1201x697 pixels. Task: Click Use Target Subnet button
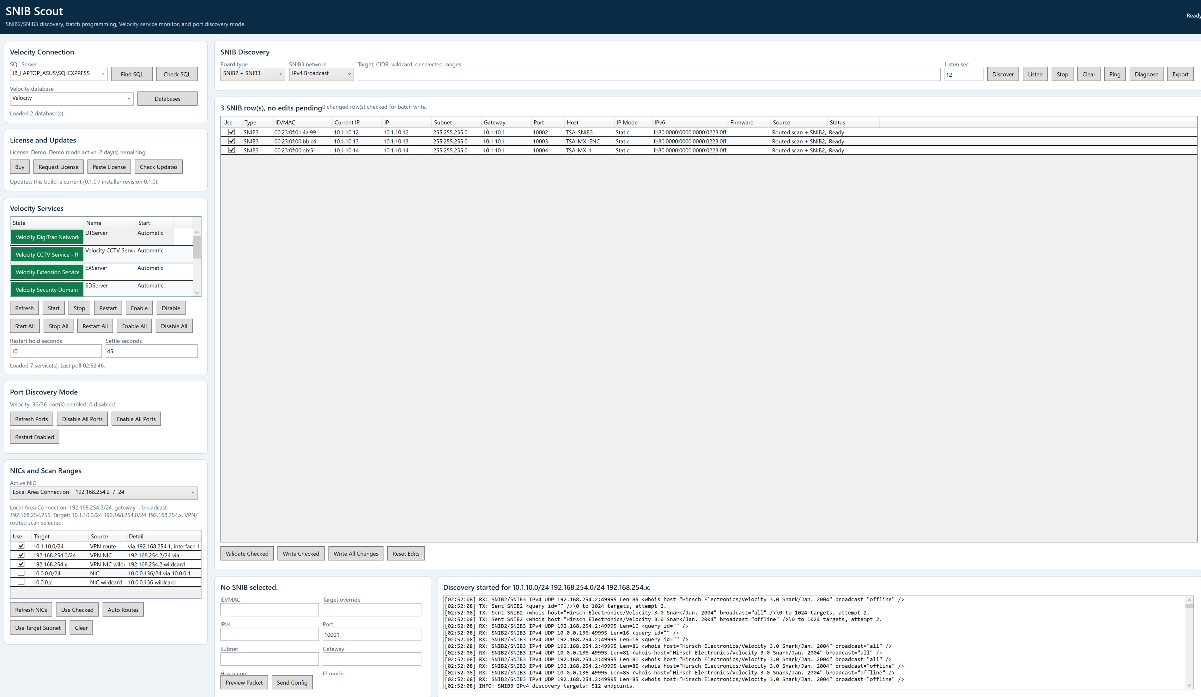pyautogui.click(x=38, y=628)
